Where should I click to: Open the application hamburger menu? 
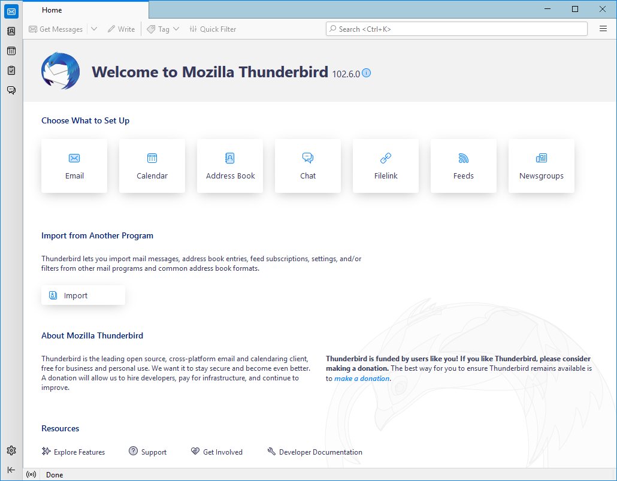pyautogui.click(x=603, y=29)
